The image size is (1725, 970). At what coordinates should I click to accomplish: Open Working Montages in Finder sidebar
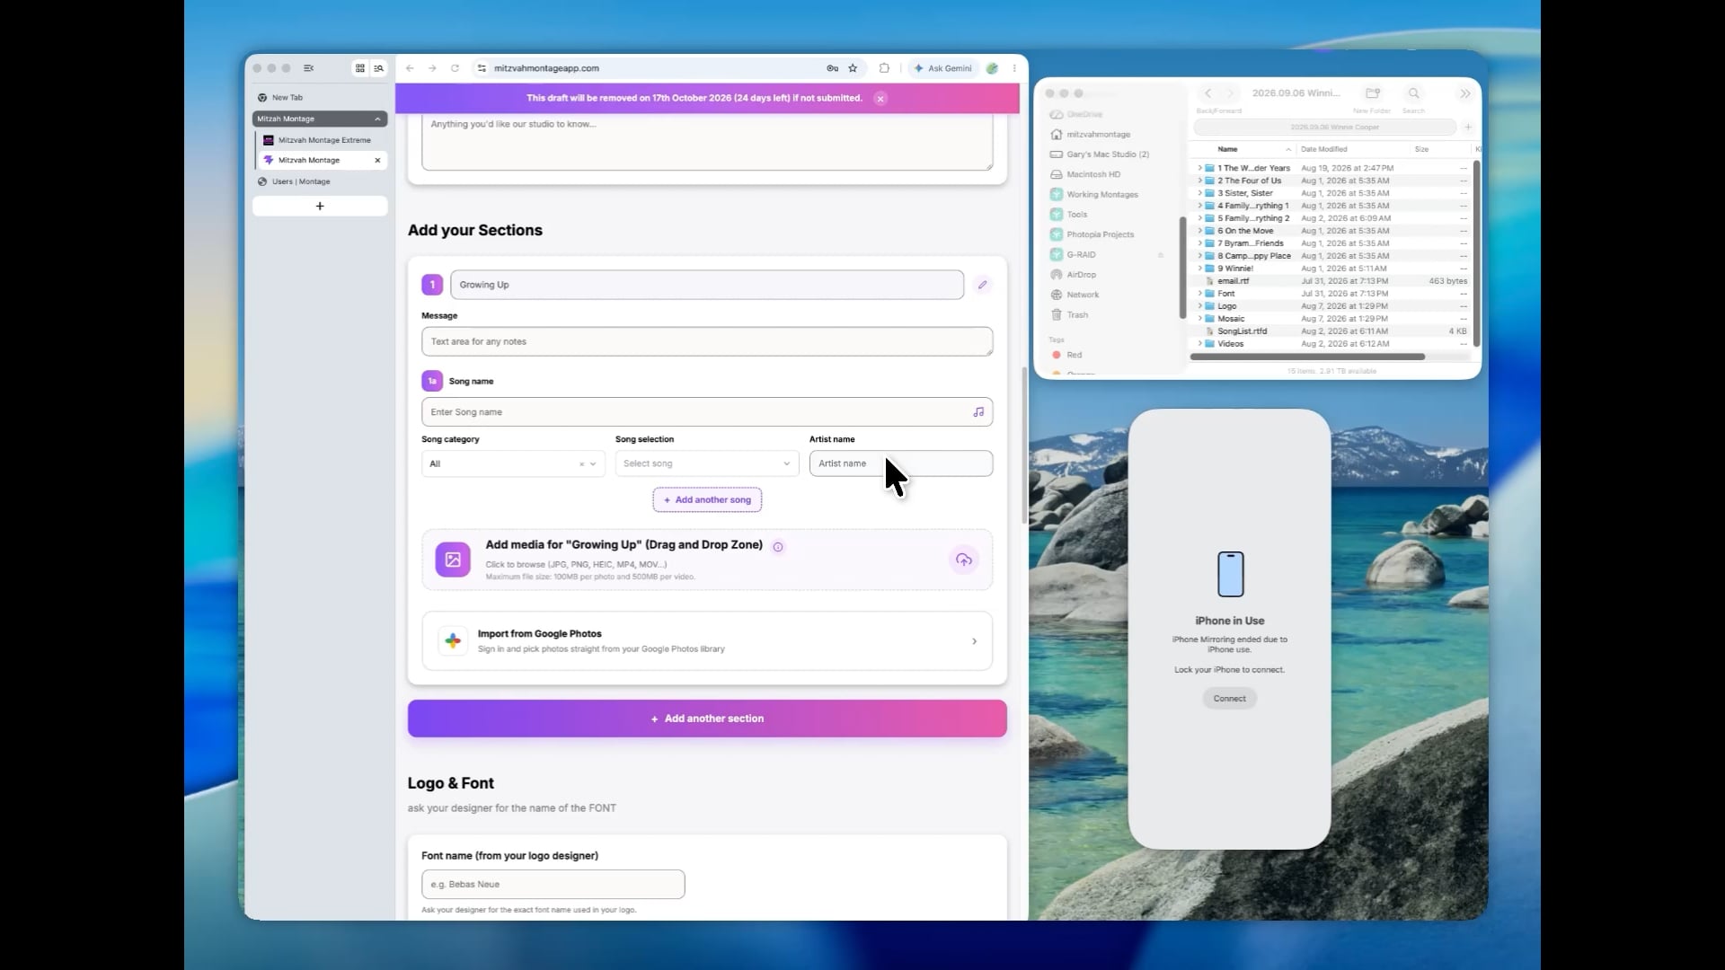tap(1101, 195)
